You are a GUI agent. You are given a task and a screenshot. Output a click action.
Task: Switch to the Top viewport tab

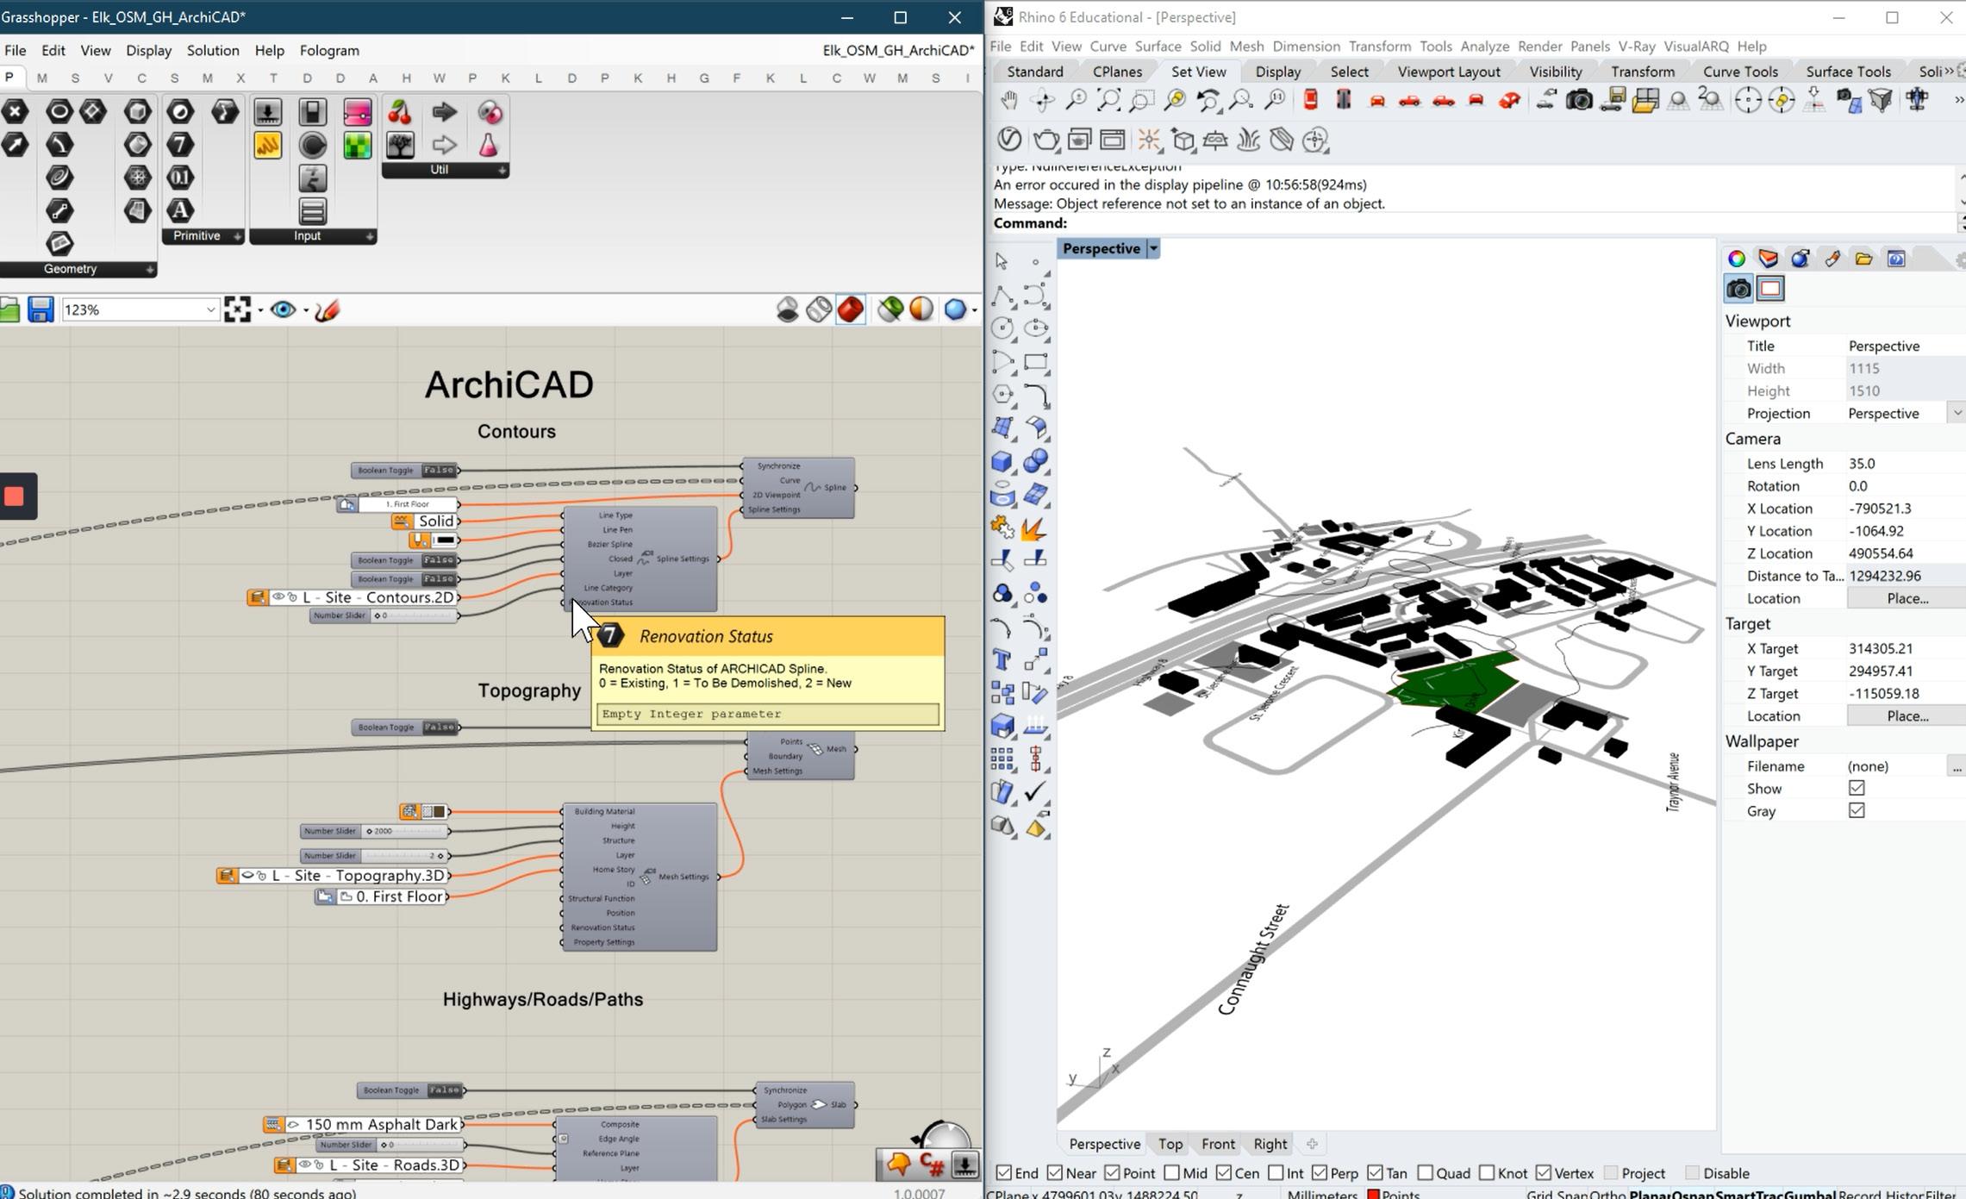1170,1144
